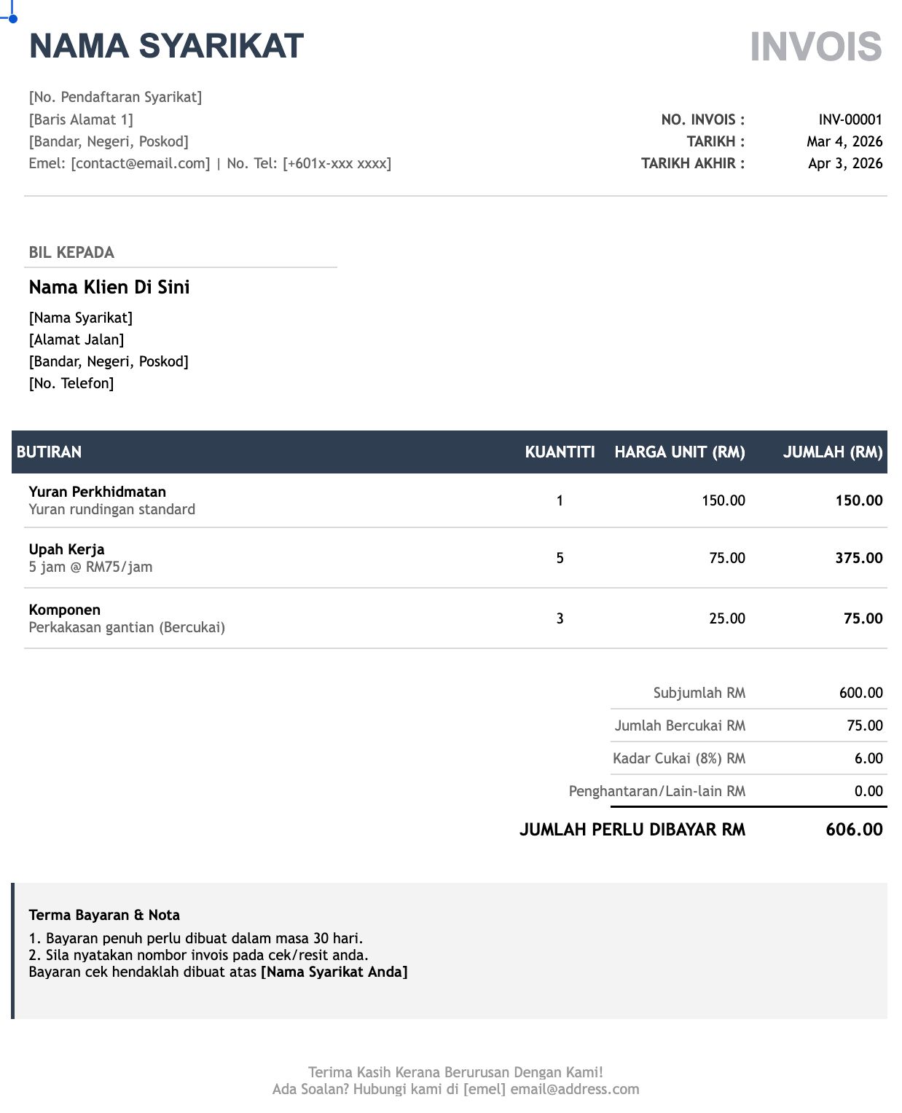
Task: Click the [Alamat Jalan] placeholder under Bil Kepada
Action: point(77,339)
